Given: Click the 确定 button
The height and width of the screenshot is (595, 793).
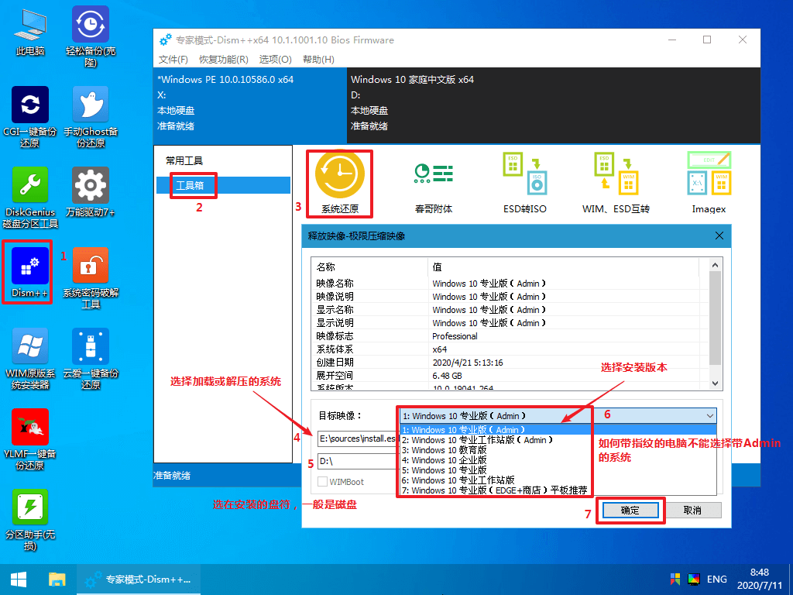Looking at the screenshot, I should [630, 511].
